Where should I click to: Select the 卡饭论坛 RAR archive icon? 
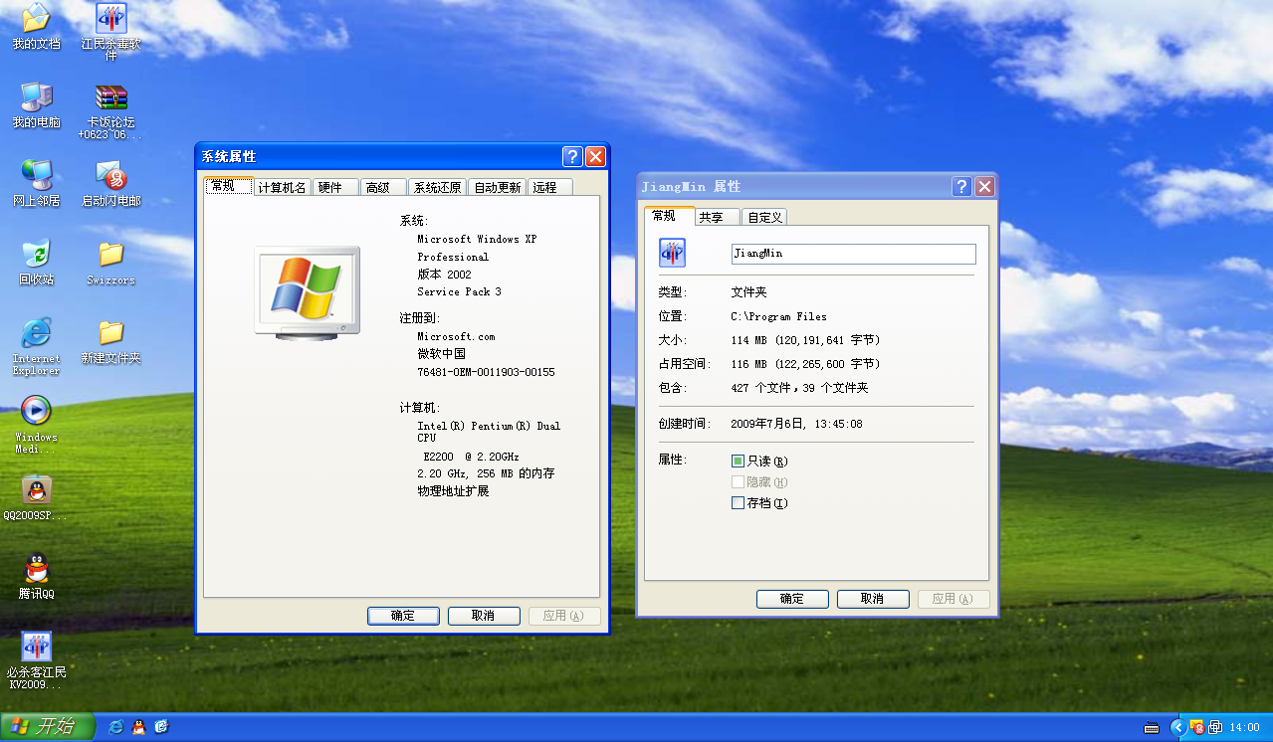pos(110,110)
